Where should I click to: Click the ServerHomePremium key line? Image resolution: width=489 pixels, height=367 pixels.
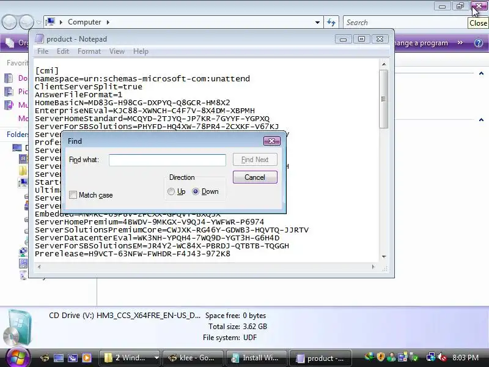click(149, 222)
